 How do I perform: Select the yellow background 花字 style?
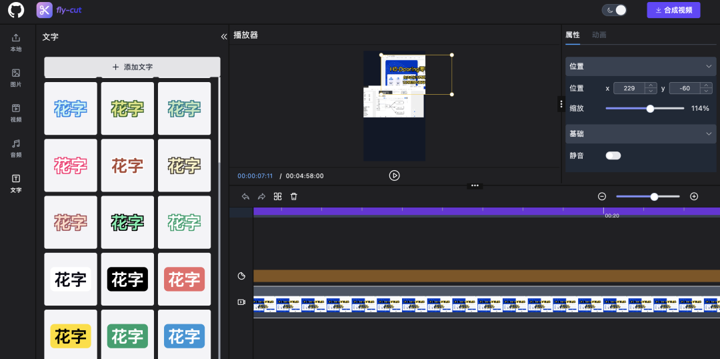pyautogui.click(x=71, y=334)
